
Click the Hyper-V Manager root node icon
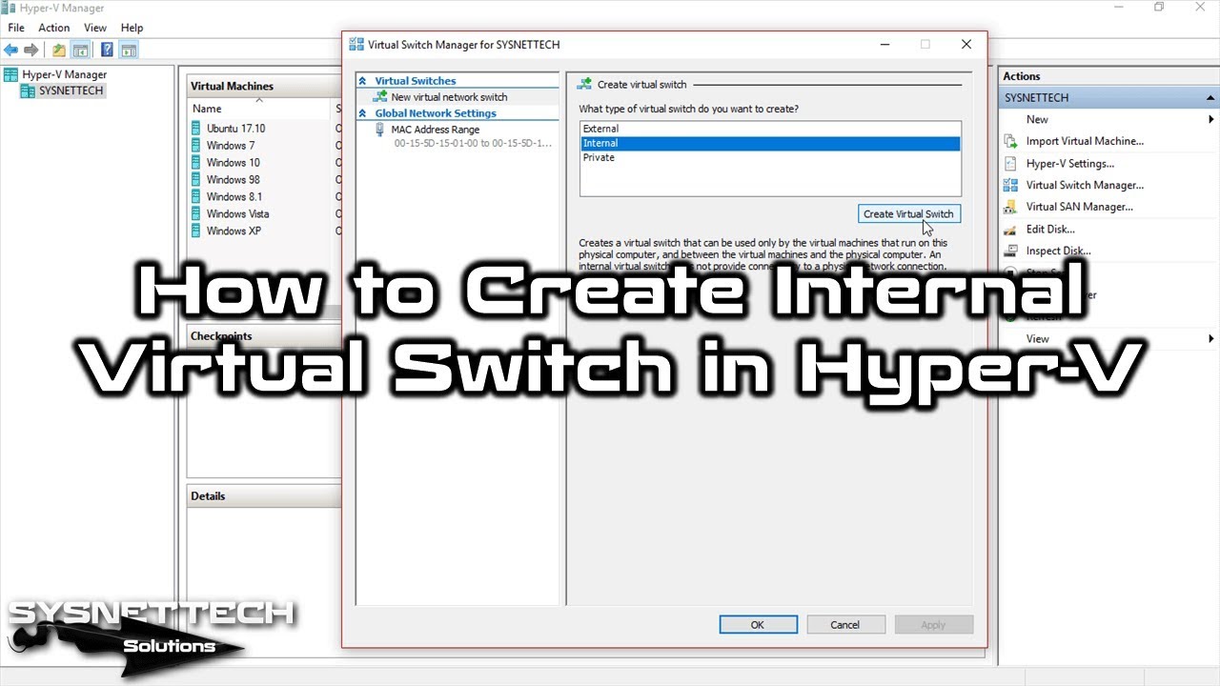click(x=11, y=74)
